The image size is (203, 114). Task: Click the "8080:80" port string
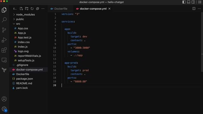tap(80, 82)
